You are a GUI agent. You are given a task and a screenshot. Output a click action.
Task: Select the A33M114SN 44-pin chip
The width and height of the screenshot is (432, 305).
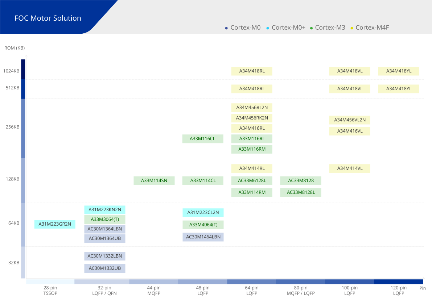[154, 180]
